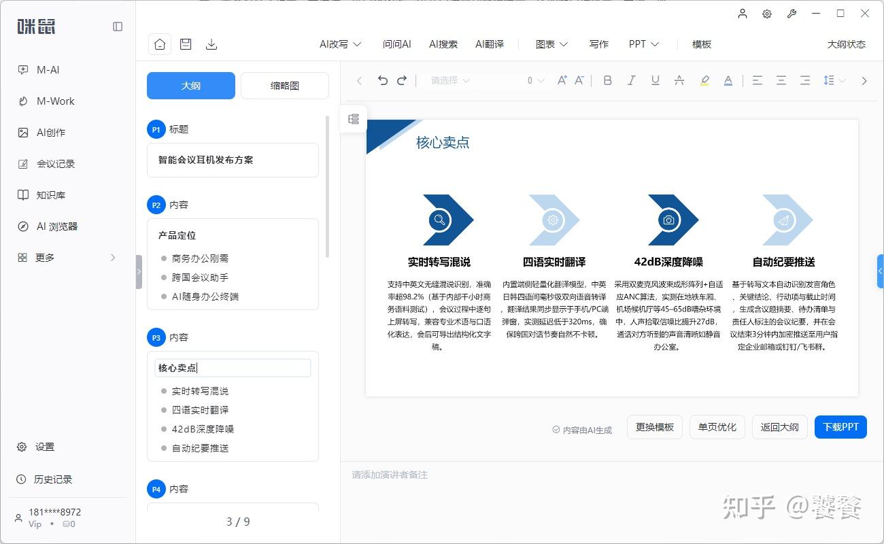This screenshot has height=544, width=884.
Task: Click 单页优化 button
Action: 717,427
